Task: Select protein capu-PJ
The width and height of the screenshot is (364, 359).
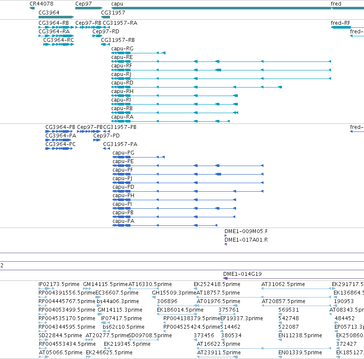Action: click(x=188, y=183)
